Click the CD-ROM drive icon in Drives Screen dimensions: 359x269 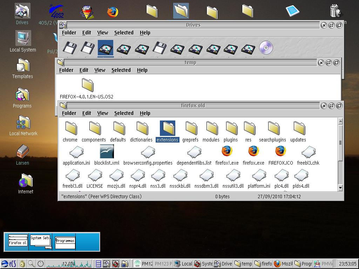[x=266, y=48]
